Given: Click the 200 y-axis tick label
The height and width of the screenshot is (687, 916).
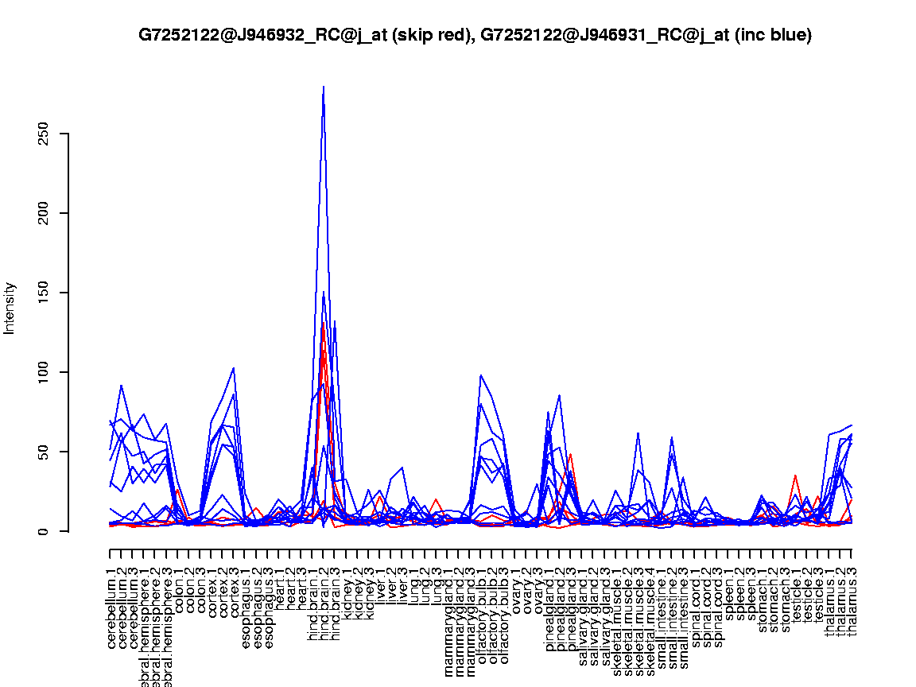Looking at the screenshot, I should pos(44,213).
